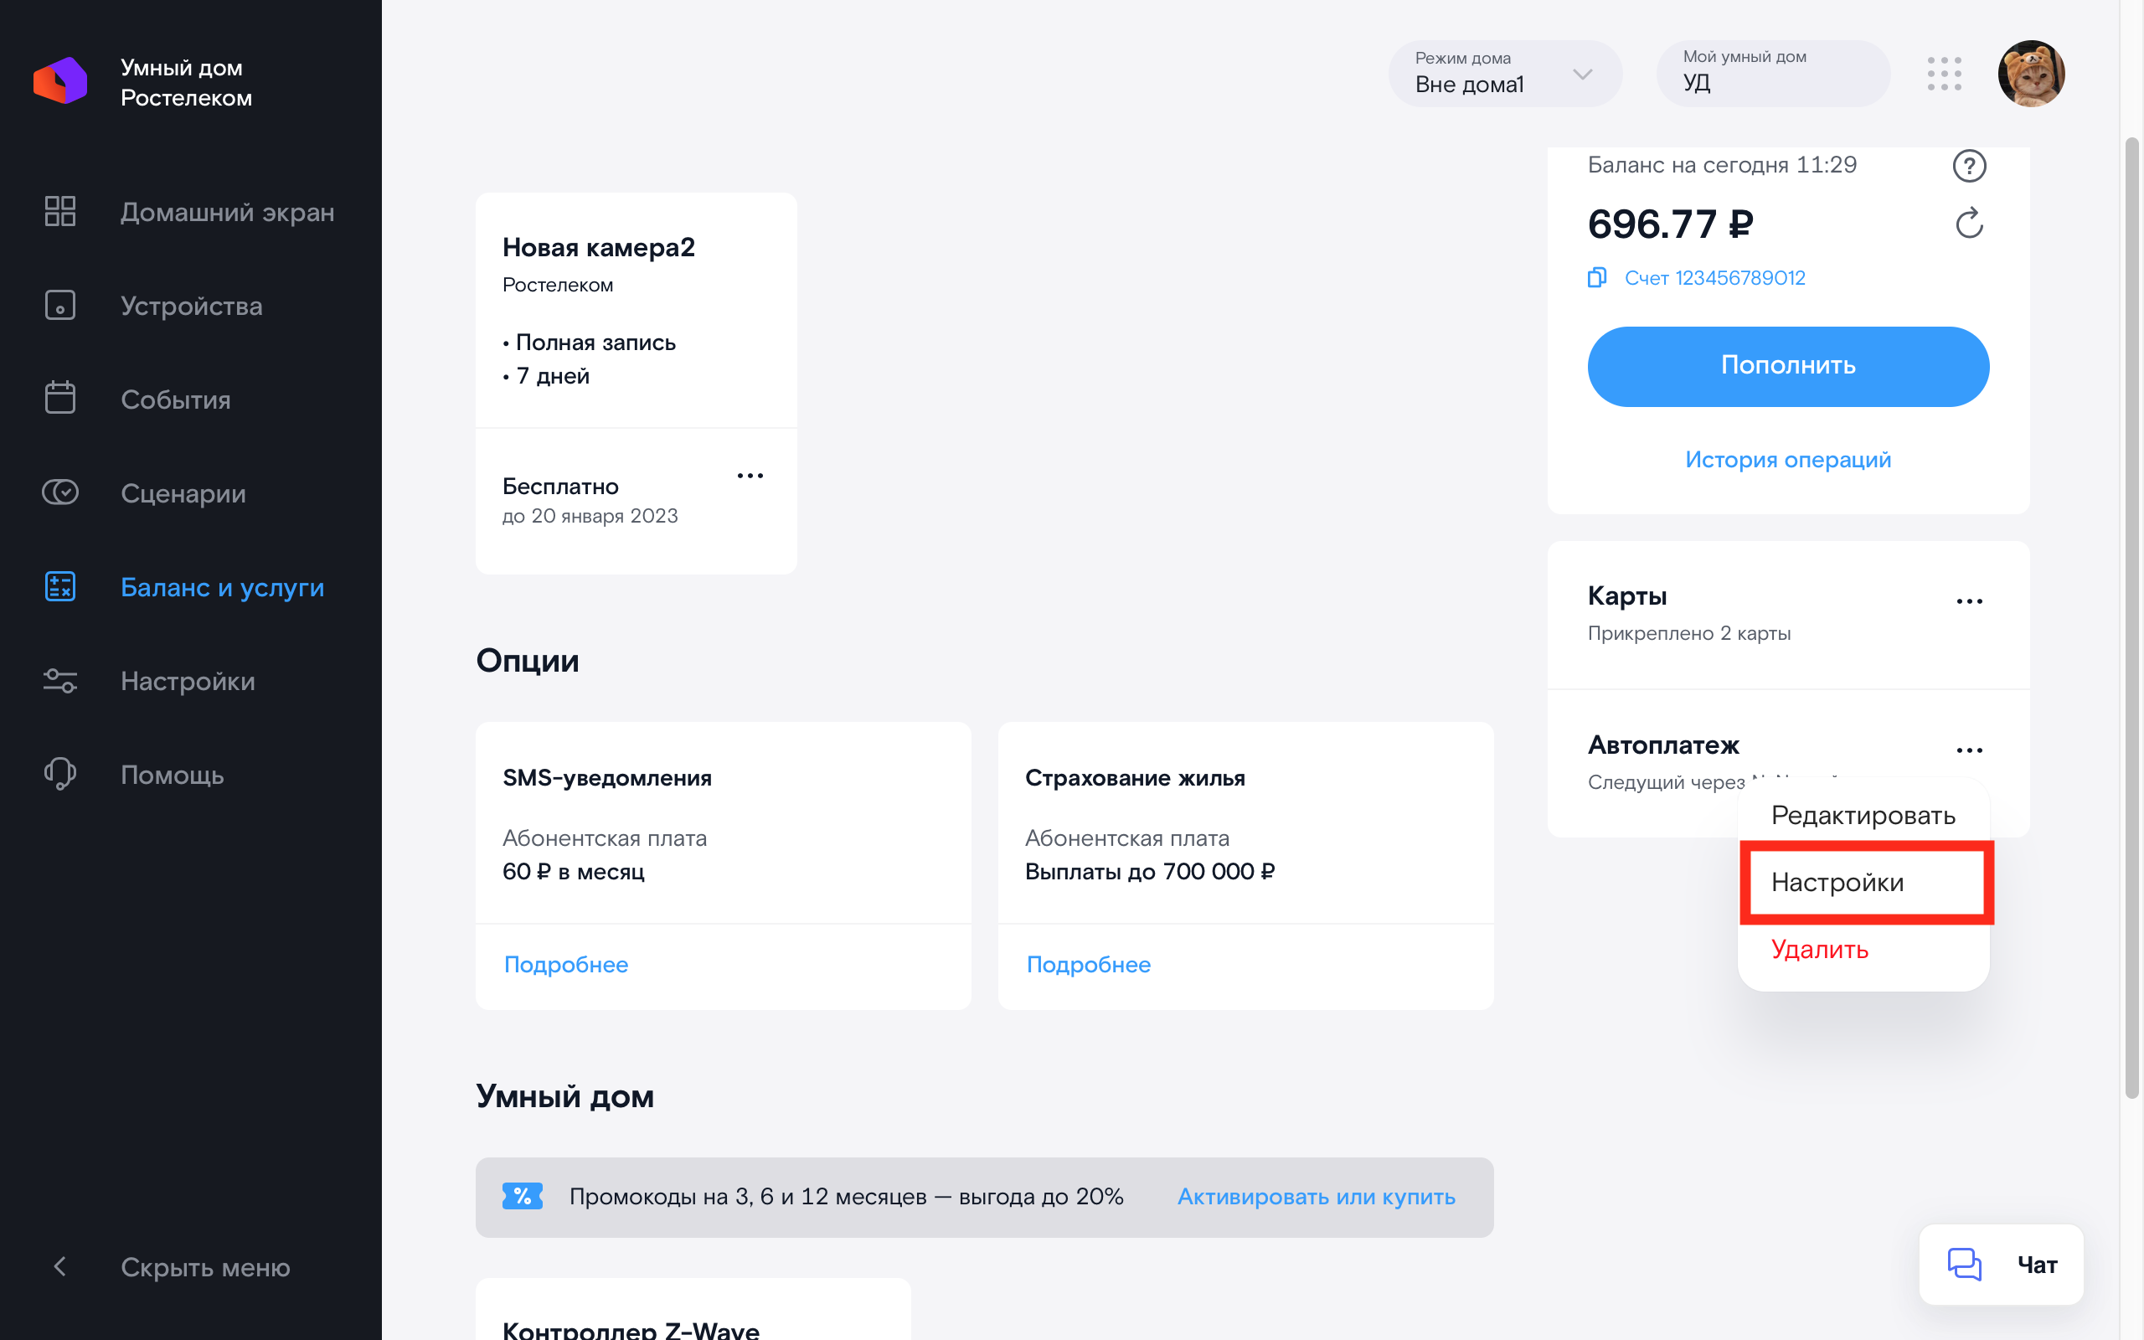
Task: Collapse the sidebar via Скрыть меню
Action: tap(204, 1266)
